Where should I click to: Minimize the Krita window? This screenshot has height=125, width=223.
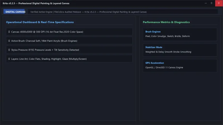pos(206,3)
